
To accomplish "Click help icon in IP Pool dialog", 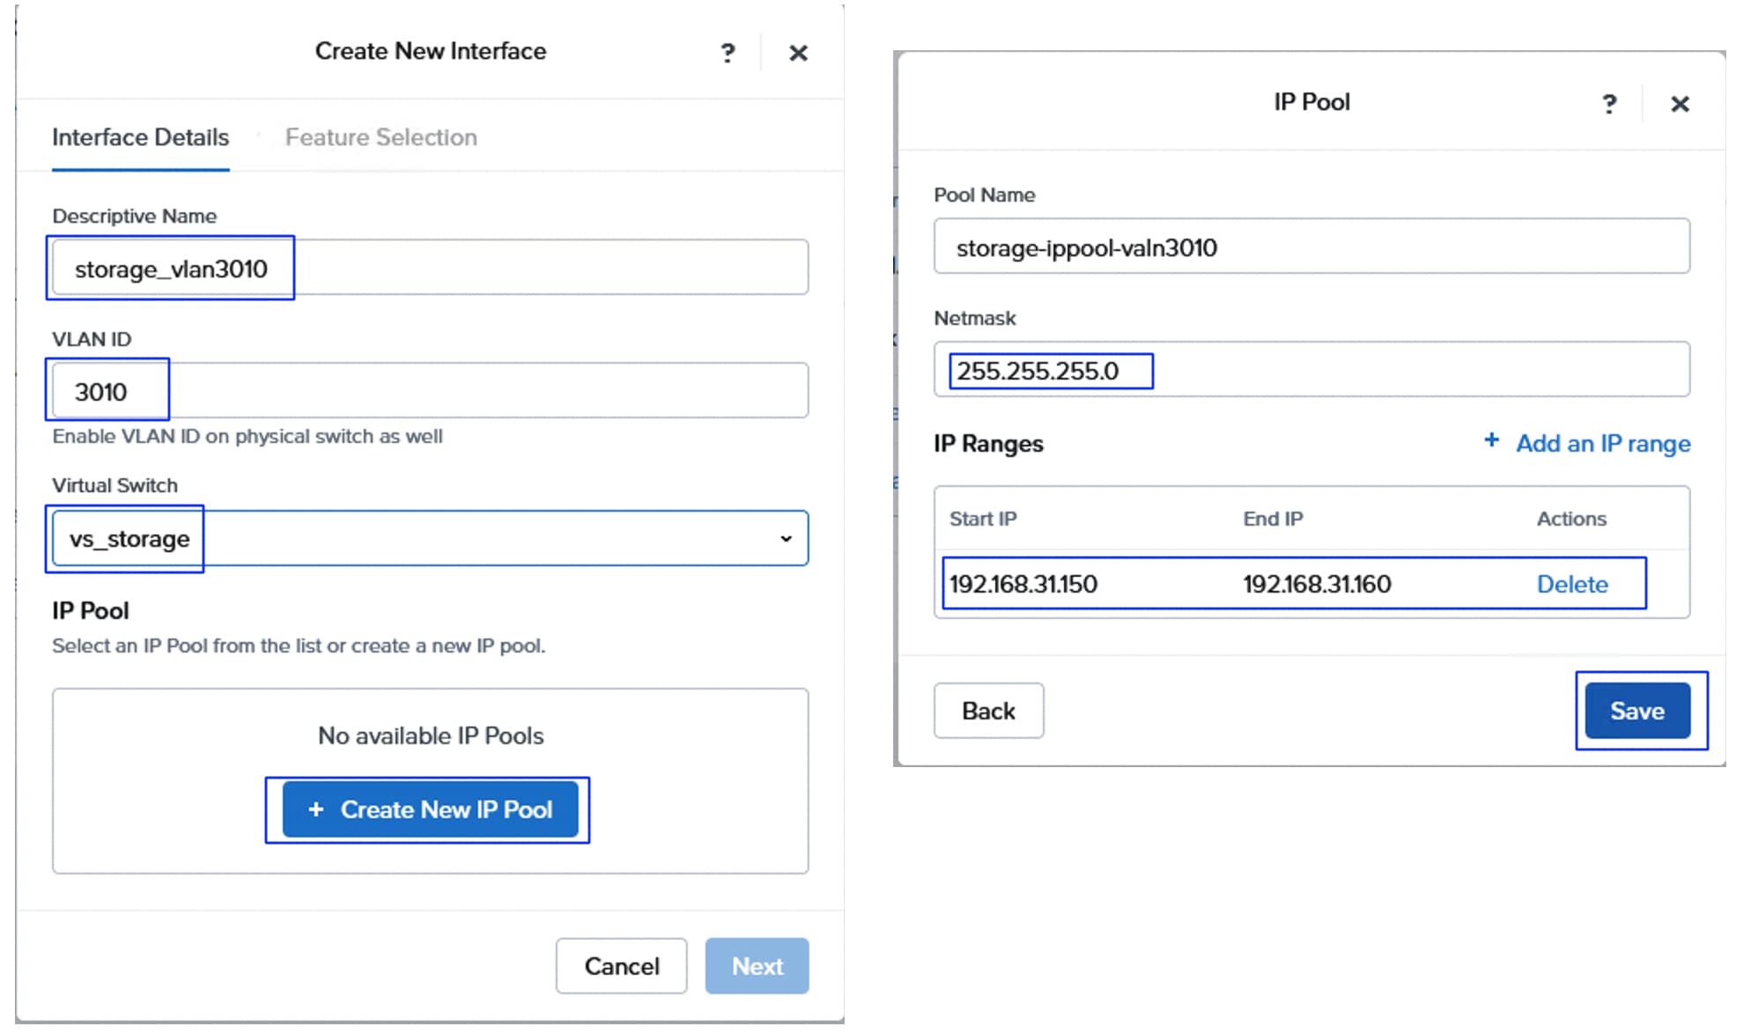I will tap(1609, 104).
